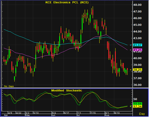Click the cyan arrow beside 41.97

130,45
